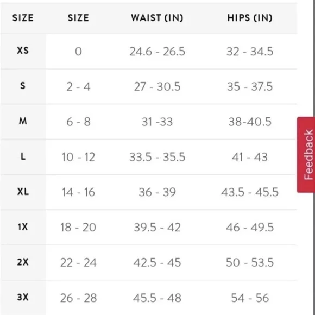Screen dimensions: 315x315
Task: Click the HIPS (IN) column header
Action: click(x=250, y=18)
